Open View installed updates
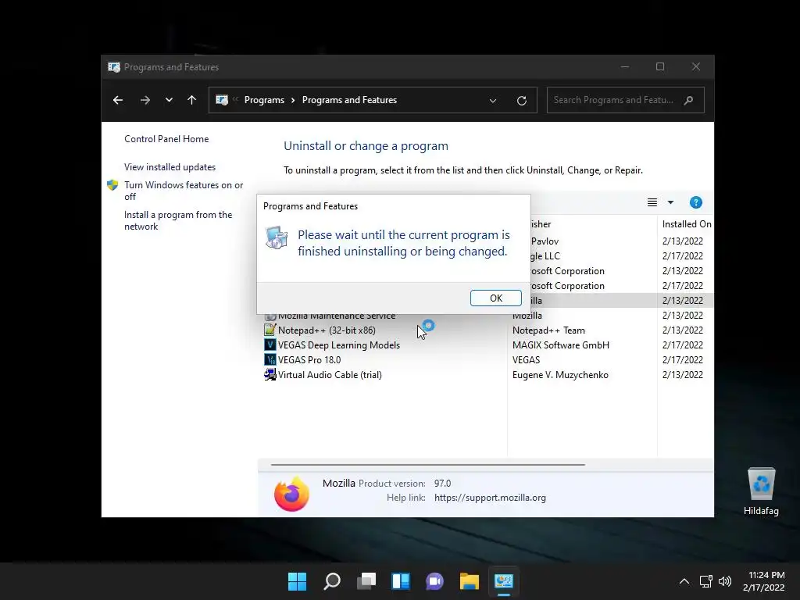 170,167
